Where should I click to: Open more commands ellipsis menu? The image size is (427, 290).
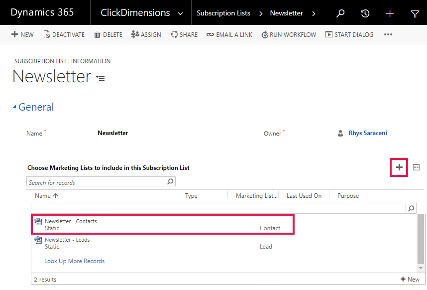click(x=388, y=34)
